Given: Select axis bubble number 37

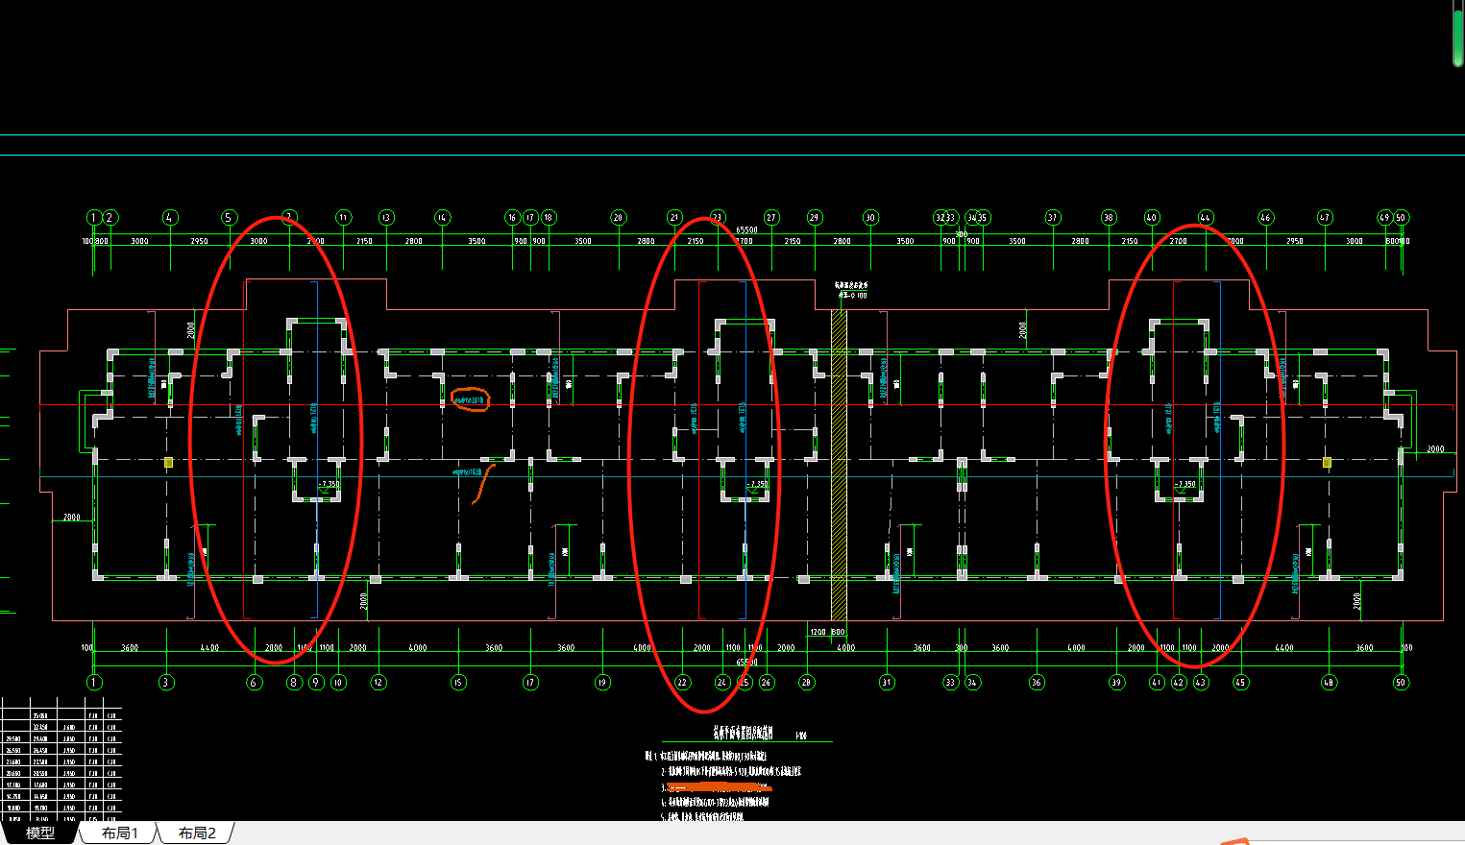Looking at the screenshot, I should coord(1053,218).
